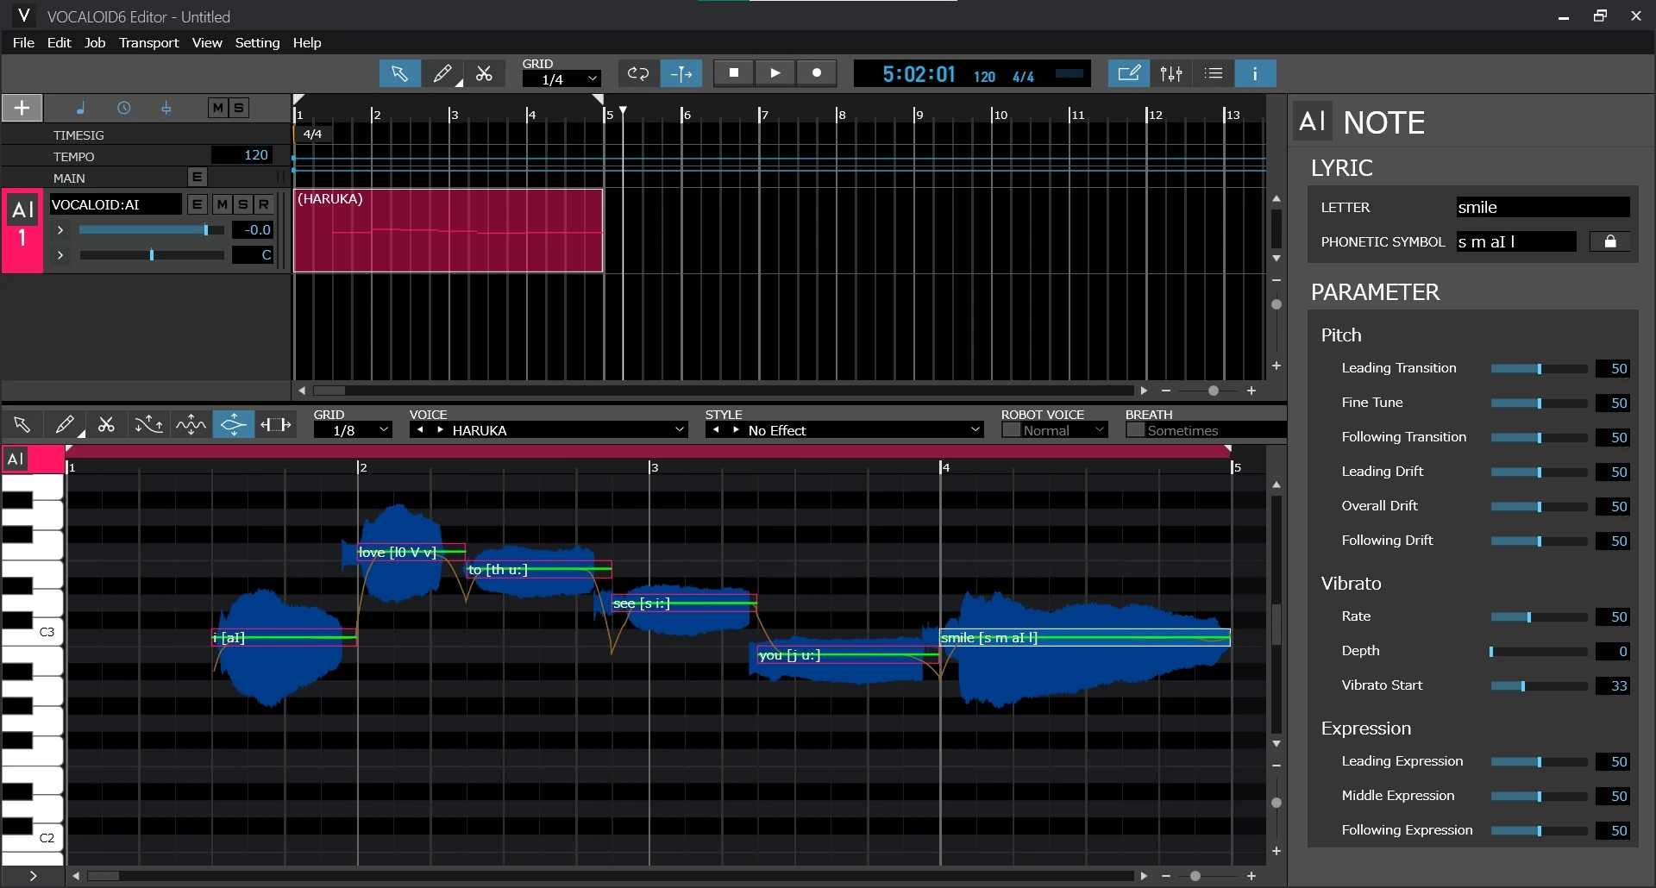Image resolution: width=1656 pixels, height=888 pixels.
Task: Click the VOCALOID:AI track pan slider
Action: [x=152, y=255]
